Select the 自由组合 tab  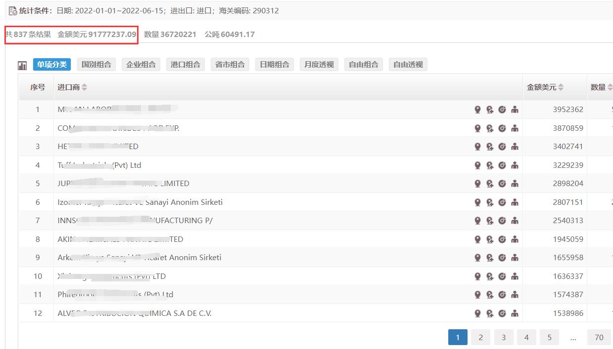coord(364,65)
